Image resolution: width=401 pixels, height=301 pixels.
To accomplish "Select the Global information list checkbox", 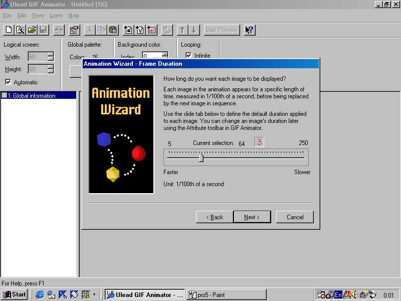I will pyautogui.click(x=5, y=95).
